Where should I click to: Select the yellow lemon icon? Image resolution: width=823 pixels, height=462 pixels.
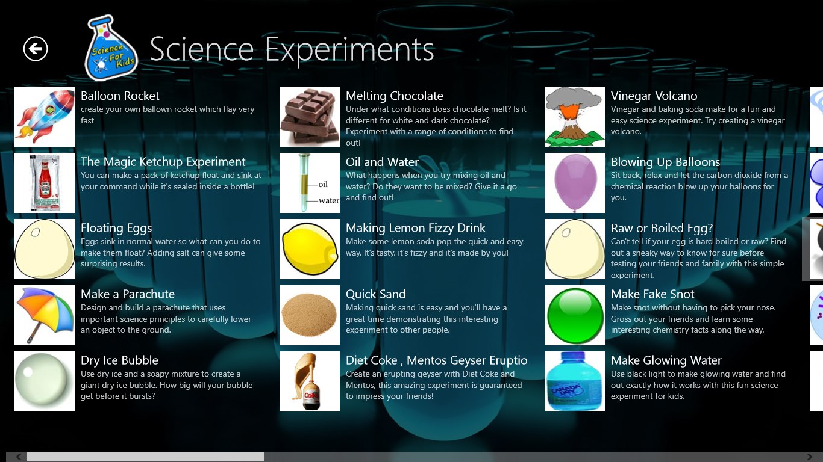310,249
